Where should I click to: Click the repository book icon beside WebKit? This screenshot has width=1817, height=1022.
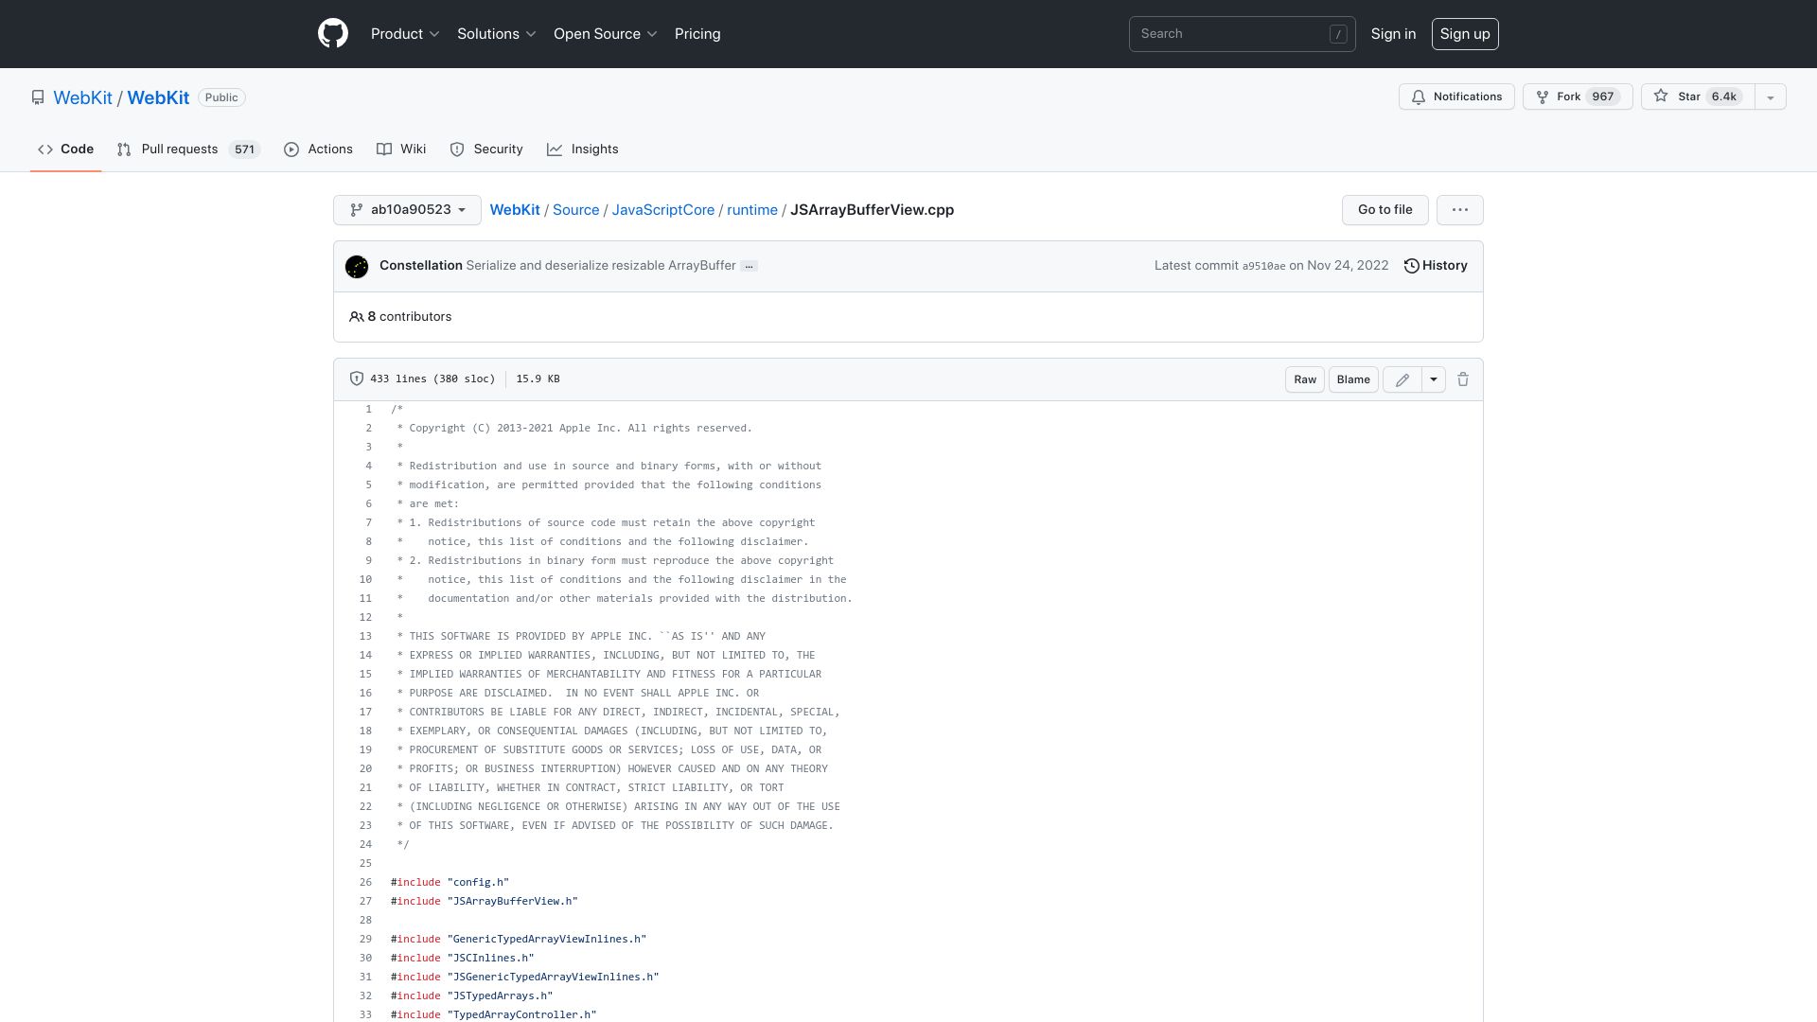point(38,97)
